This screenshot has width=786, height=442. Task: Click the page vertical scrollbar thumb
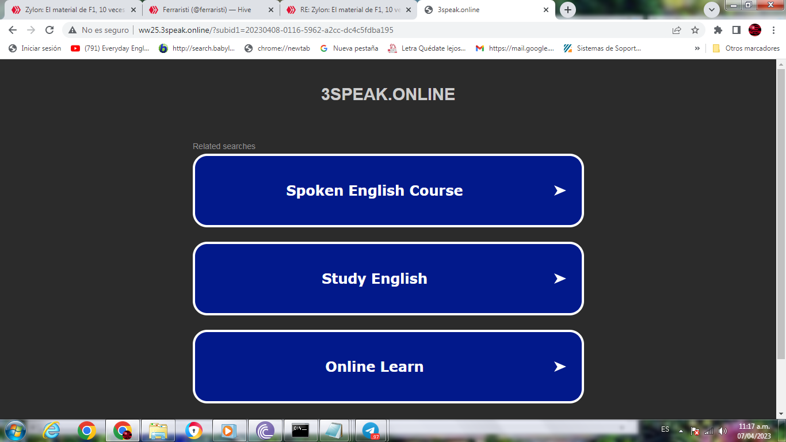tap(781, 213)
